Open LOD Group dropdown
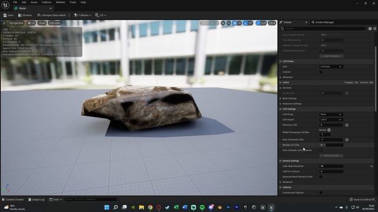The height and width of the screenshot is (212, 378). 331,114
